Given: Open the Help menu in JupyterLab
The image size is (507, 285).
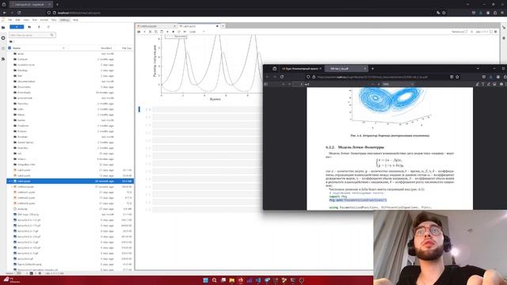Looking at the screenshot, I should point(75,20).
